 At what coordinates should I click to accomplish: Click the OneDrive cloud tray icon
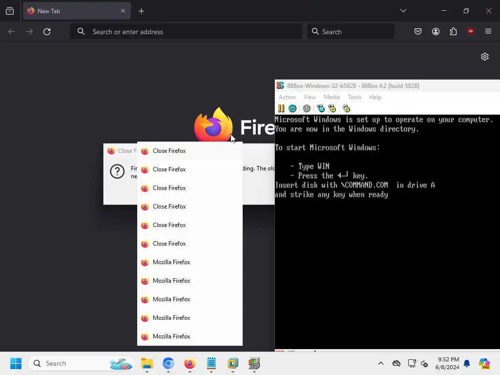tap(396, 363)
